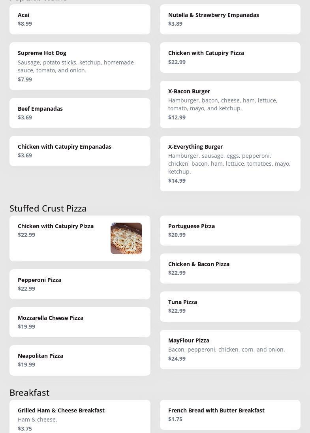Select Grilled Ham & Cheese Breakfast
The height and width of the screenshot is (433, 310).
point(80,416)
